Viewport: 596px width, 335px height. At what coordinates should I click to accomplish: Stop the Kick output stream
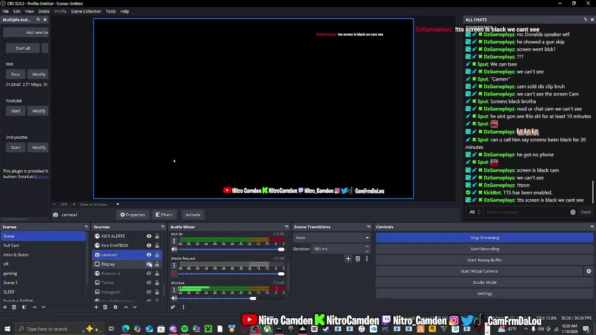click(15, 74)
